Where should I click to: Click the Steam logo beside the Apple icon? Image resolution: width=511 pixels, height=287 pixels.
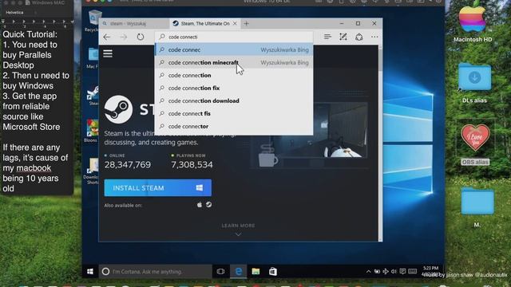tap(209, 205)
